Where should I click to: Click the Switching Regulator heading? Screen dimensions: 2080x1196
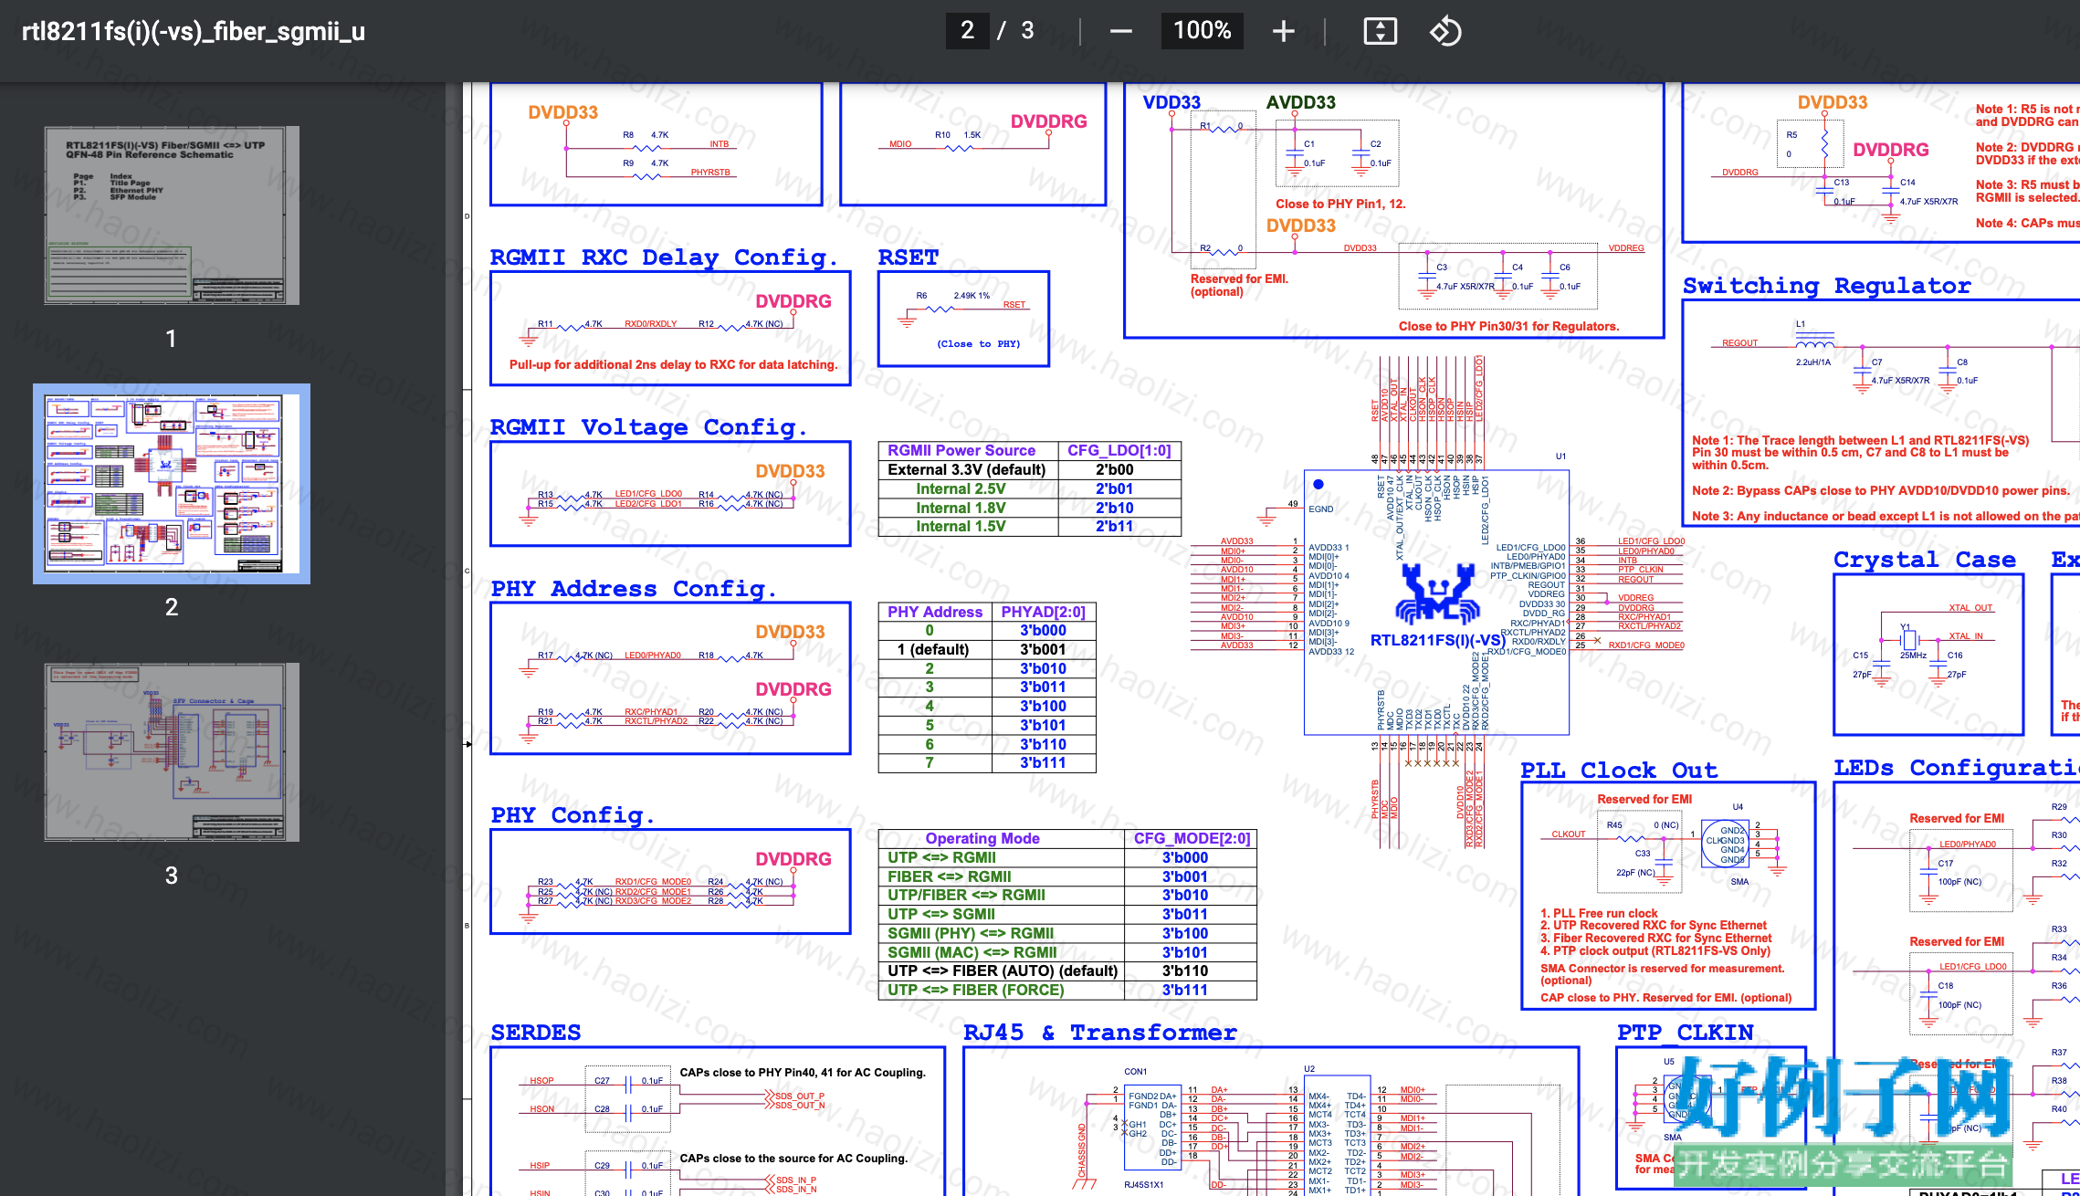pyautogui.click(x=1826, y=286)
